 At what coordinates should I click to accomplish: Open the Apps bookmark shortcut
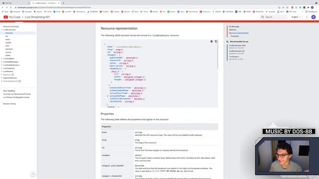point(5,12)
